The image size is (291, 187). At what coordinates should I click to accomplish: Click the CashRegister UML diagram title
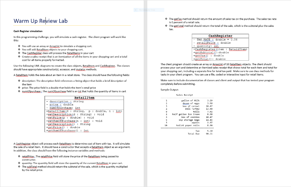click(221, 36)
